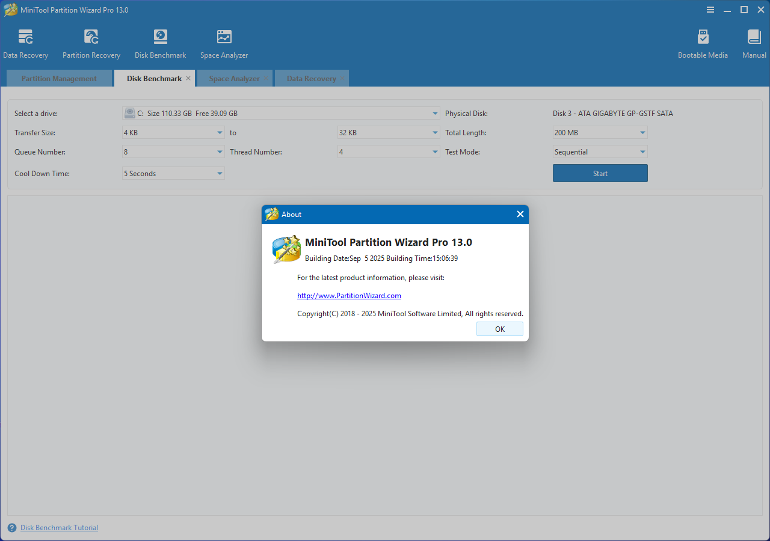Screen dimensions: 770x541
Task: Click the Building Date text in About
Action: coord(381,258)
